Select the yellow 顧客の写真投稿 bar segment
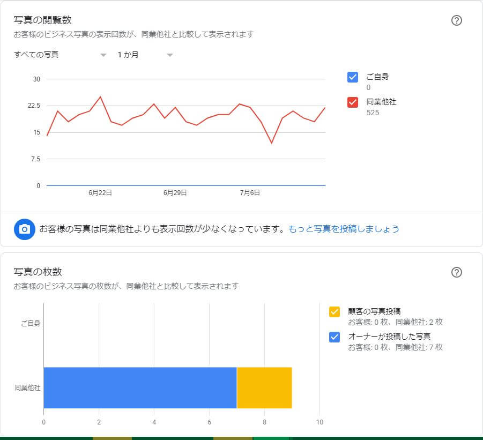 [264, 387]
